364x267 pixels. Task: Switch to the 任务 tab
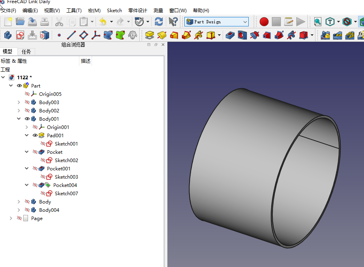point(26,52)
